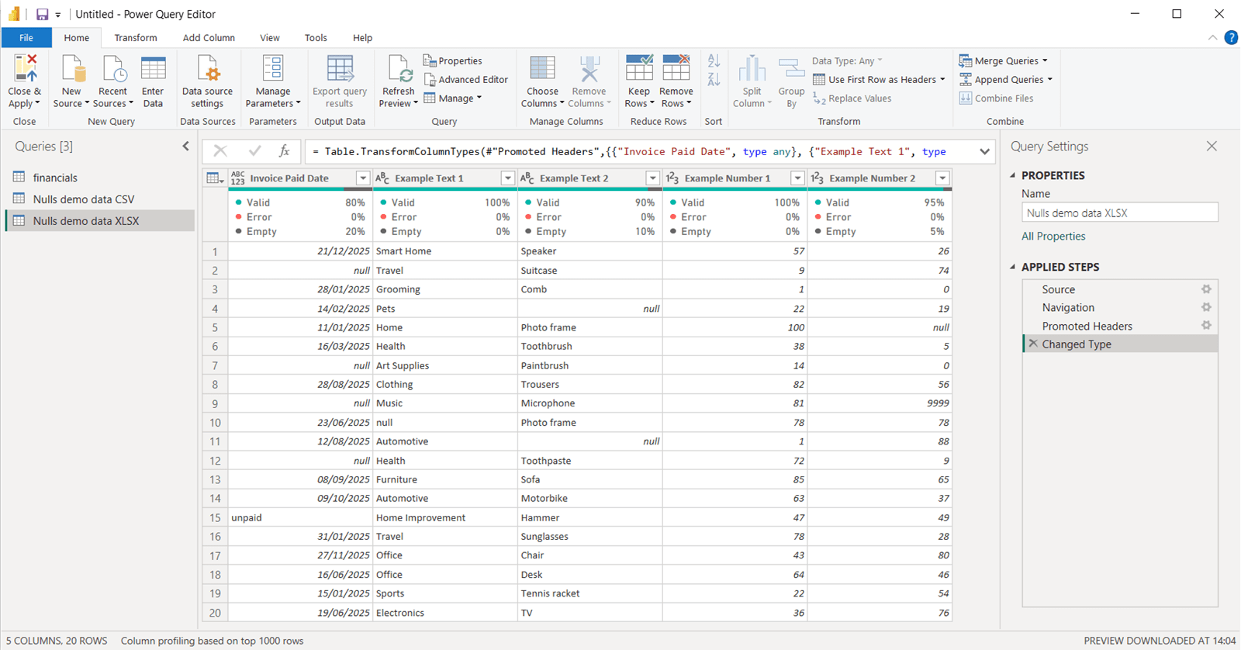Open settings gear for Promoted Headers step
Image resolution: width=1241 pixels, height=650 pixels.
coord(1206,326)
